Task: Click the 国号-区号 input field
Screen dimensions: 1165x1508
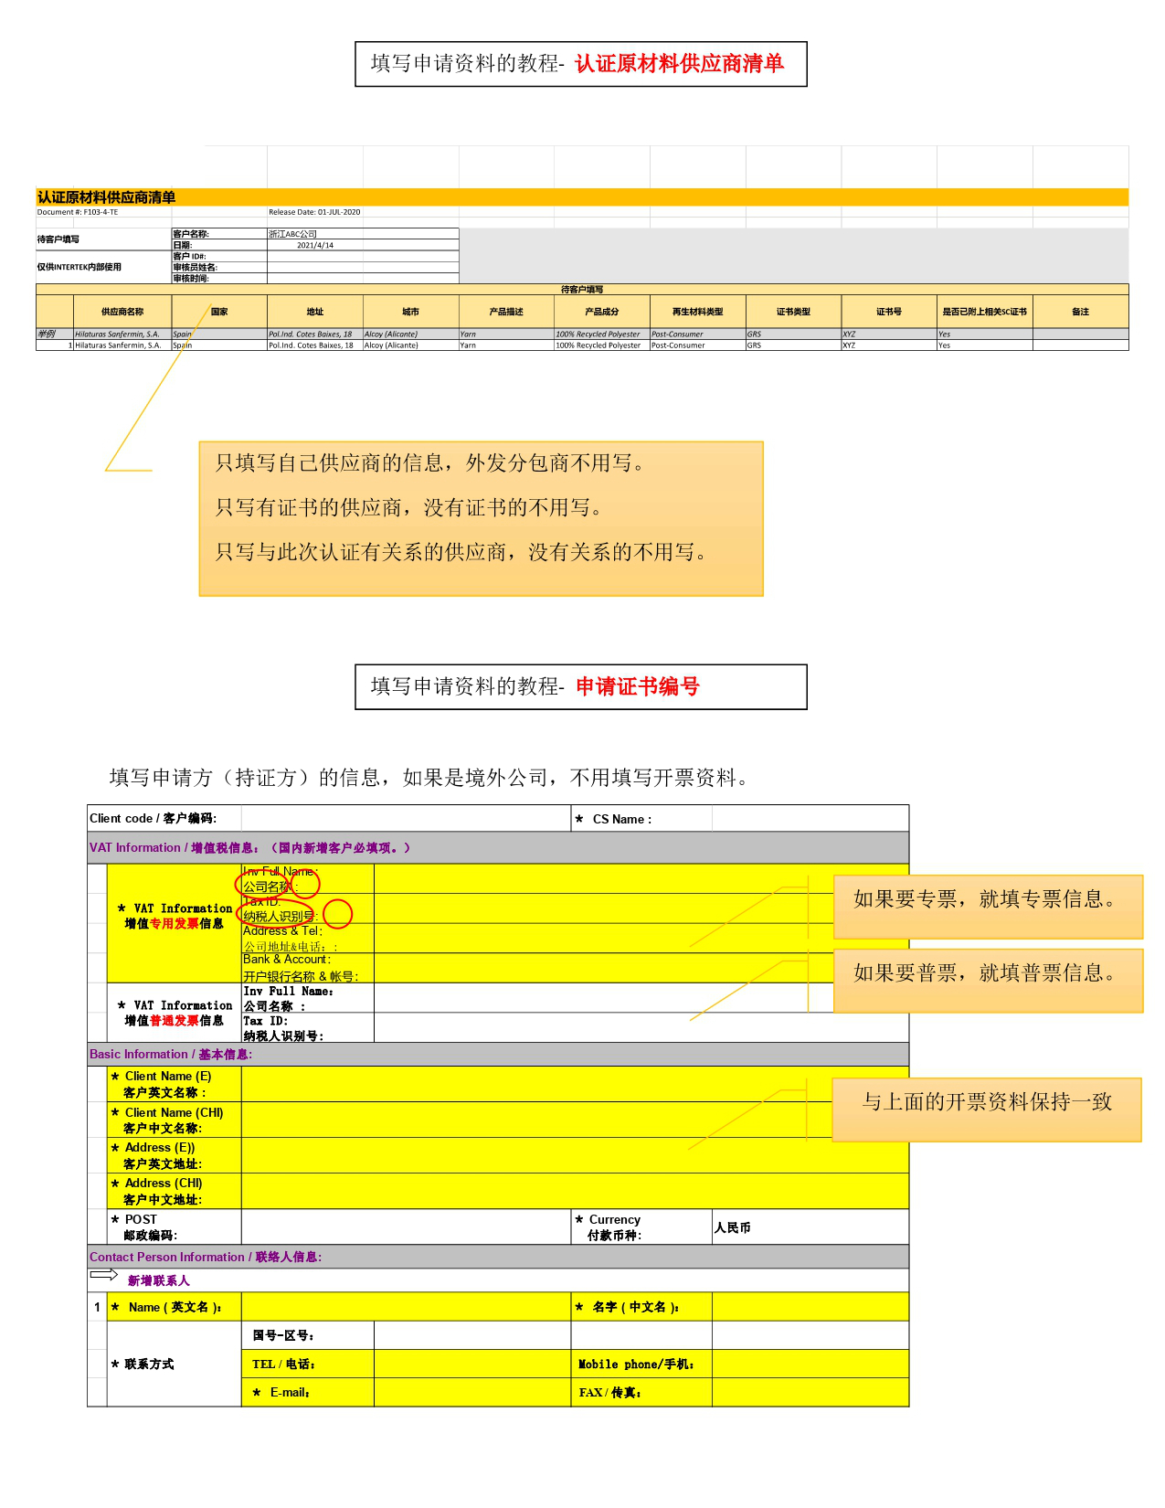Action: (472, 1335)
